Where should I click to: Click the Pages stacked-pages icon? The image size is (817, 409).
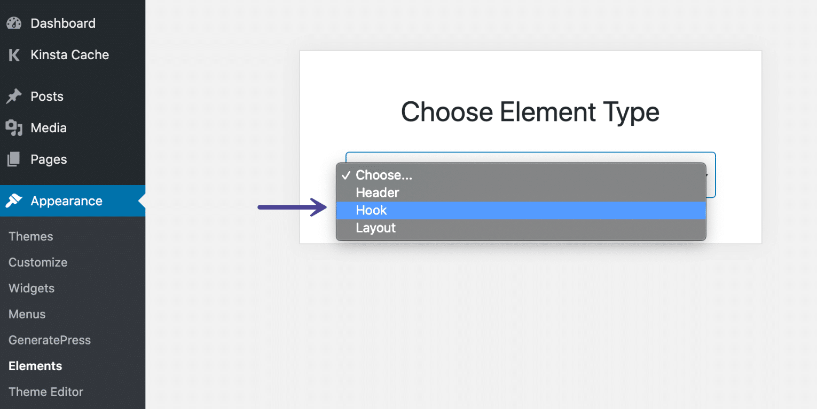coord(15,159)
